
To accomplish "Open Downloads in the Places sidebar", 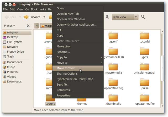I will [17, 81].
